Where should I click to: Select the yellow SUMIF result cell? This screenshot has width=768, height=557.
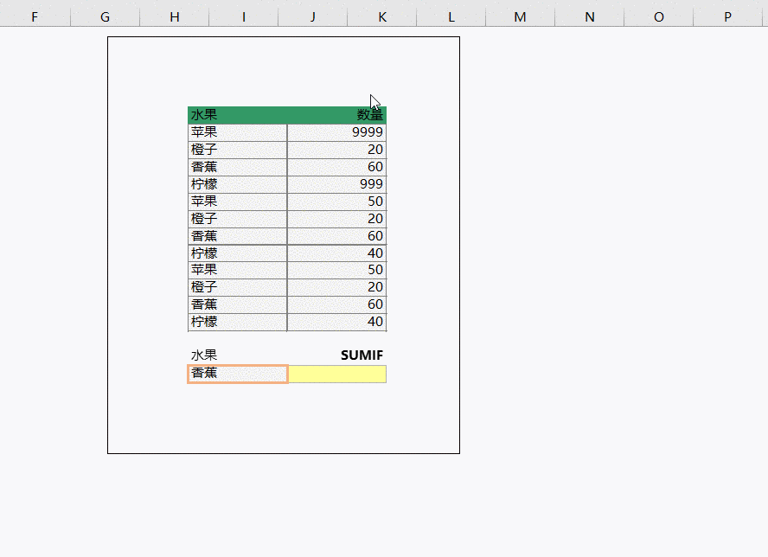click(336, 374)
